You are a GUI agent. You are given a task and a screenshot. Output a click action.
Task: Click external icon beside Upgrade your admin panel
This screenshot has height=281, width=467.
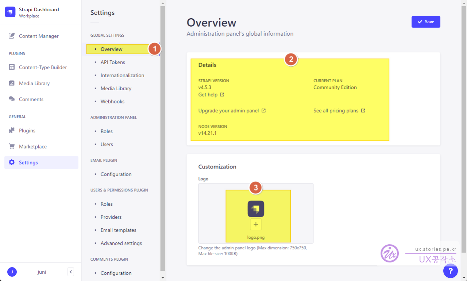[263, 111]
